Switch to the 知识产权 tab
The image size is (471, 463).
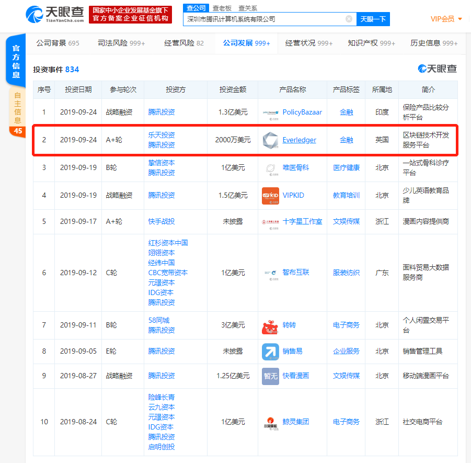(371, 43)
